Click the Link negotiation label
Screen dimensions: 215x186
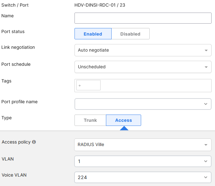point(18,47)
